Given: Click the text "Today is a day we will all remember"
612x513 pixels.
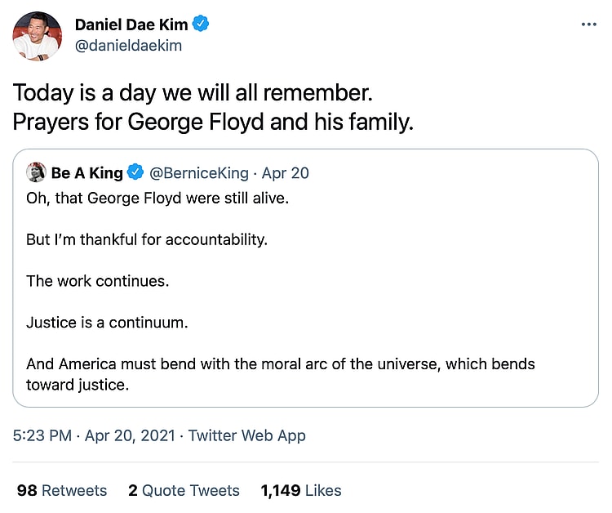Looking at the screenshot, I should click(193, 91).
